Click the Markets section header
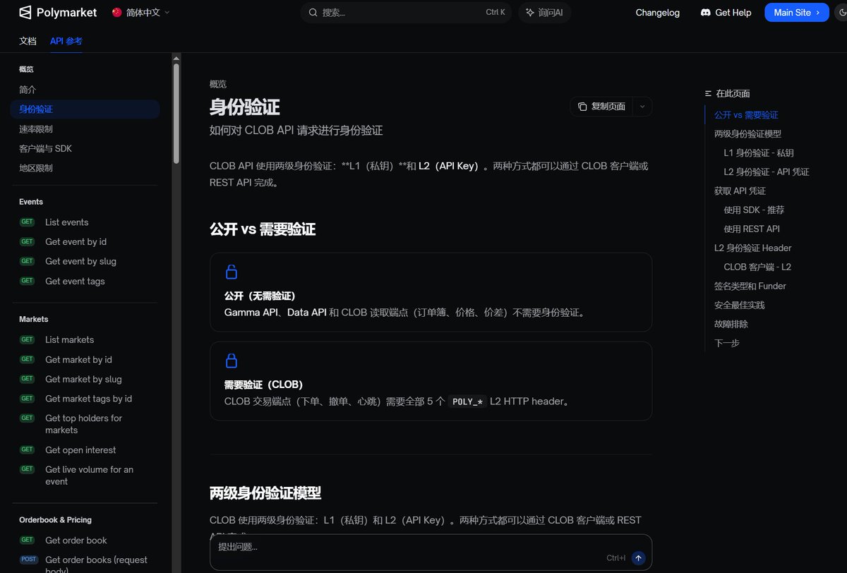Screen dimensions: 847x573 [34, 320]
